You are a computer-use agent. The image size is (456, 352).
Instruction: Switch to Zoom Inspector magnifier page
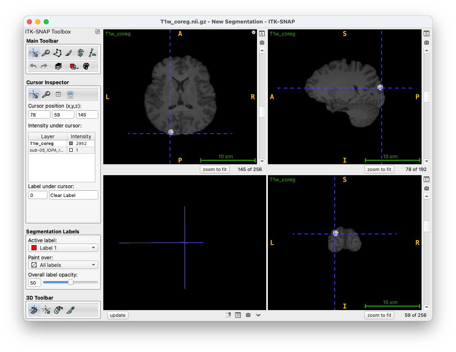(x=46, y=94)
